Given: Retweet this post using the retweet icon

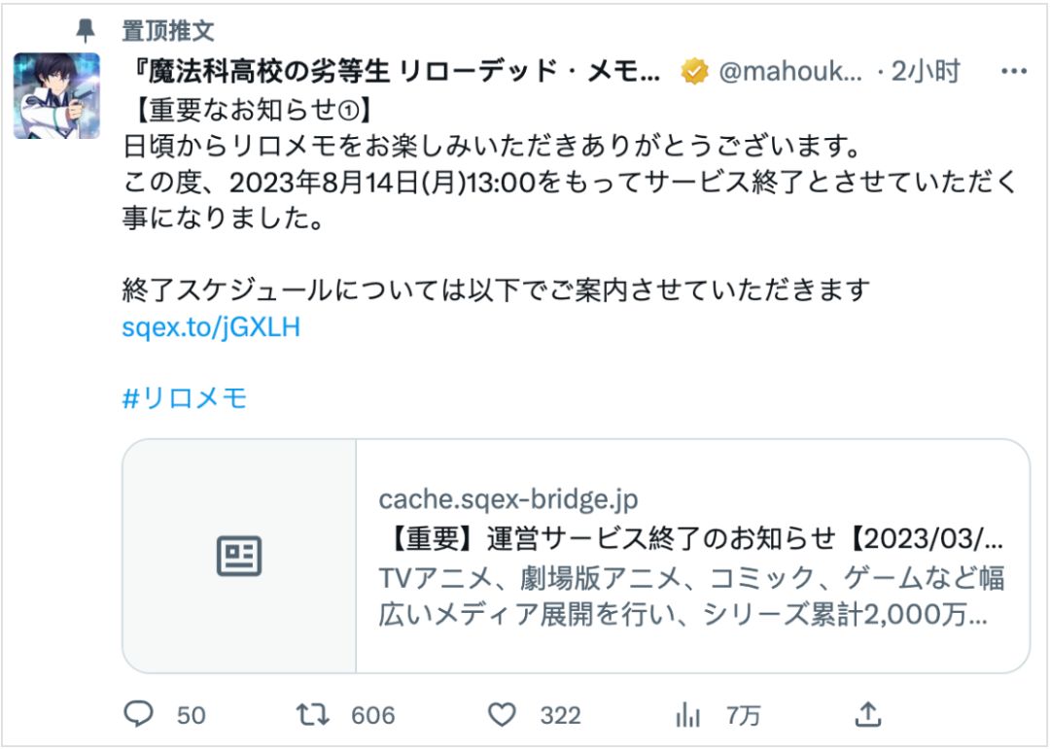Looking at the screenshot, I should (313, 715).
